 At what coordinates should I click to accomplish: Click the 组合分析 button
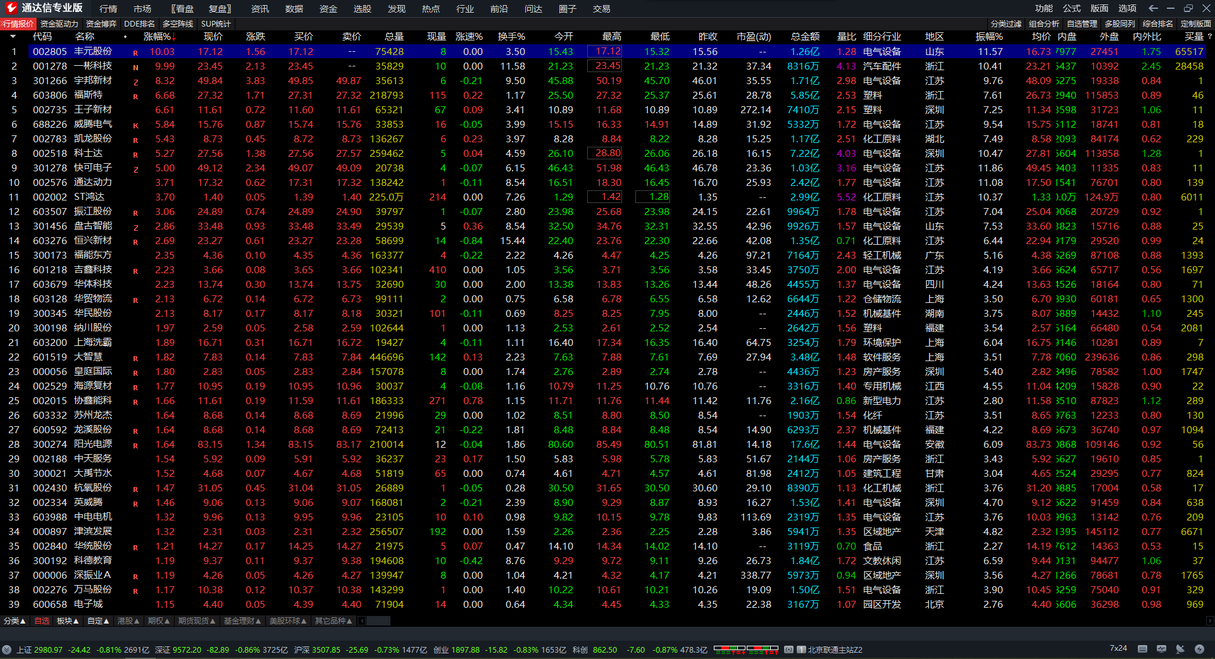pyautogui.click(x=1044, y=24)
